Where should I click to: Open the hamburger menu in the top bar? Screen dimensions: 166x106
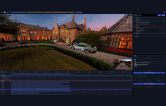(x=2, y=12)
